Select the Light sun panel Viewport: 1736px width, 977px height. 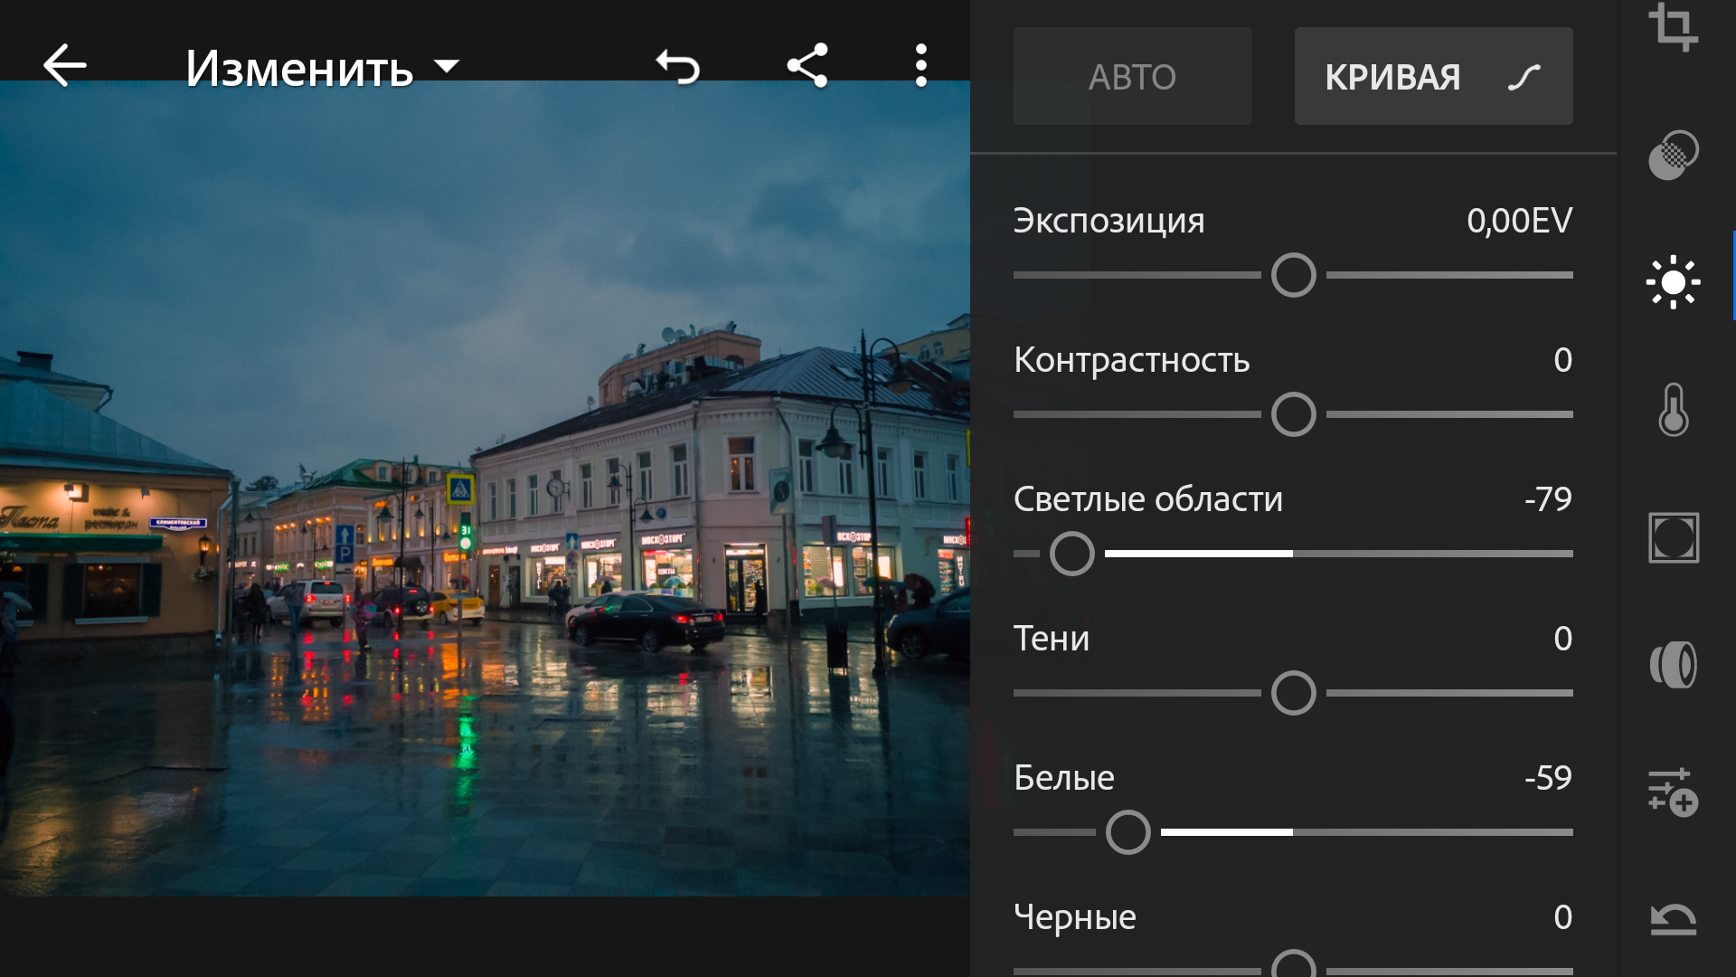tap(1673, 282)
